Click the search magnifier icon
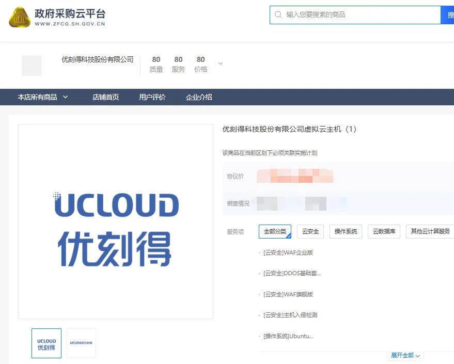 [x=278, y=15]
